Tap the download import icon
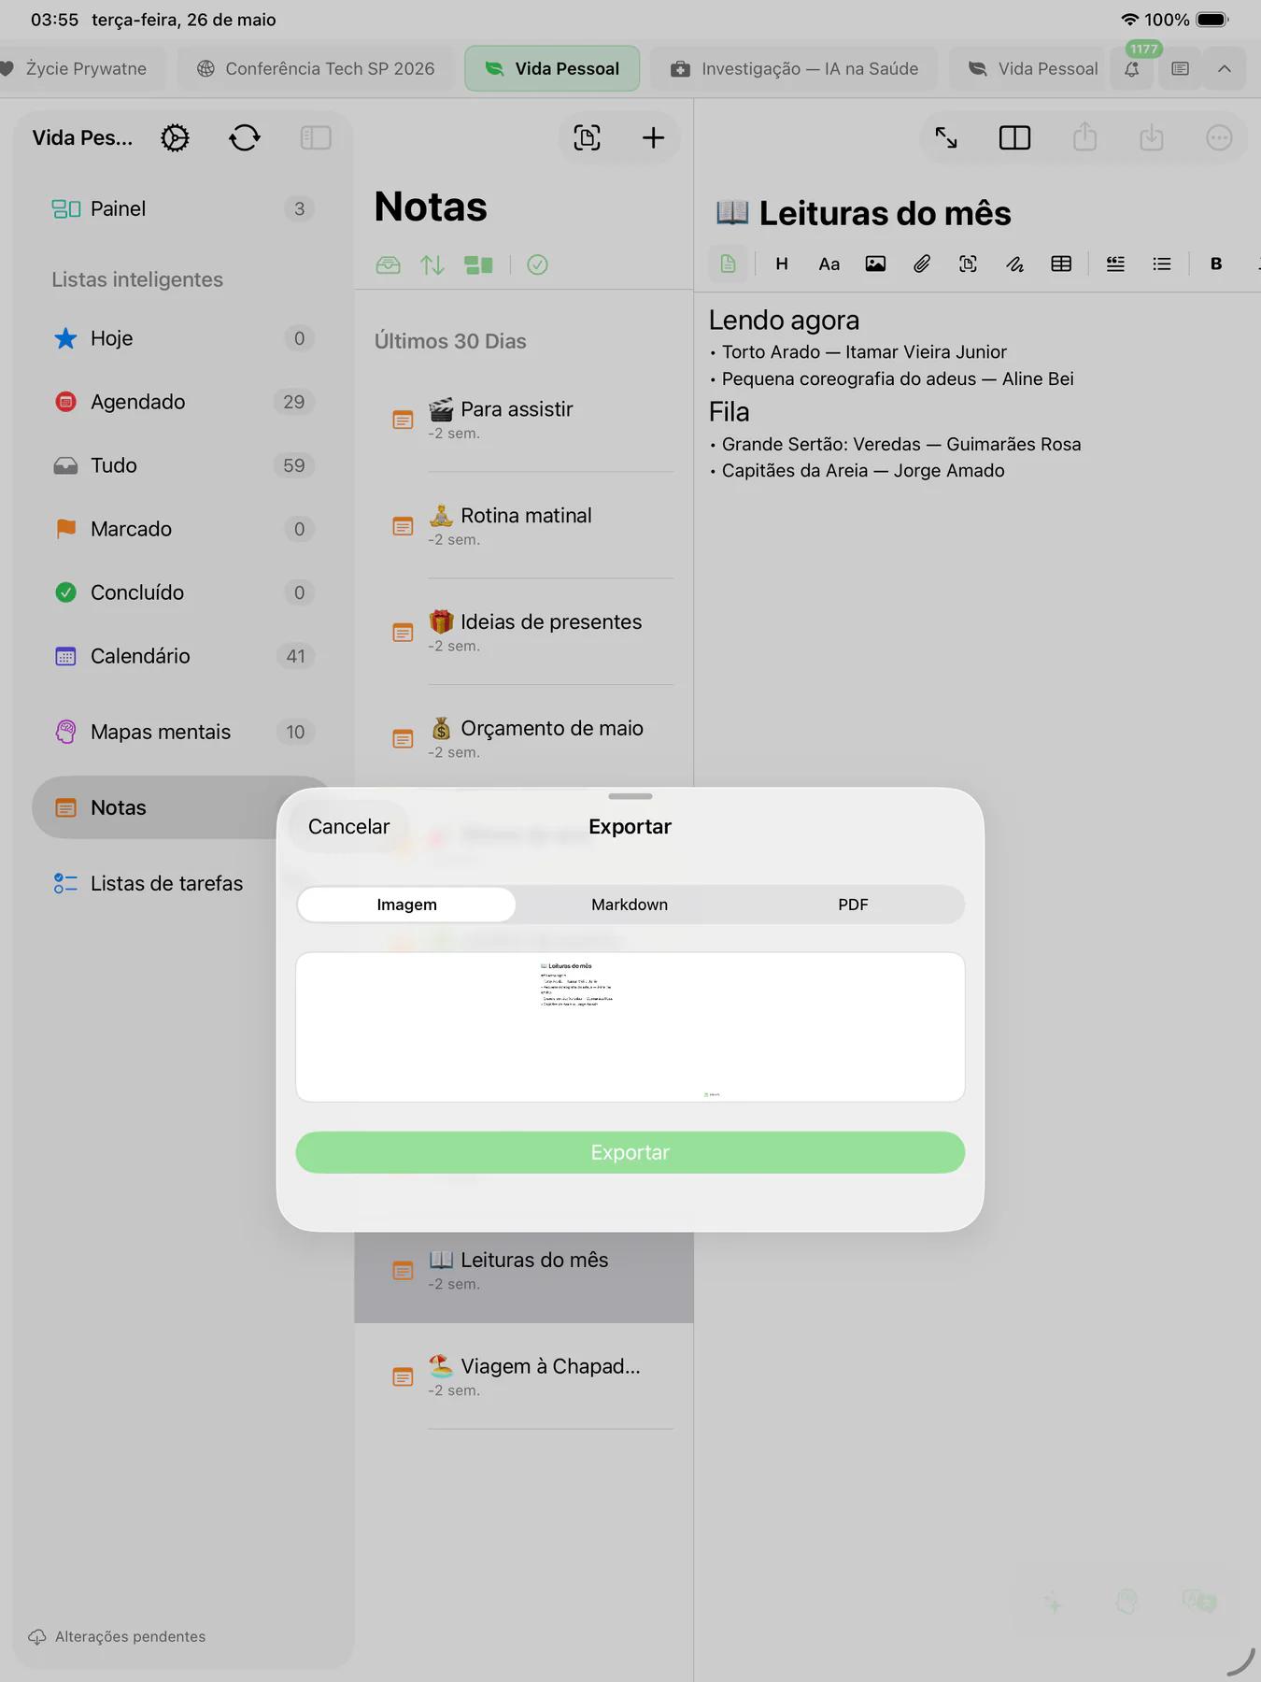 pyautogui.click(x=1152, y=137)
